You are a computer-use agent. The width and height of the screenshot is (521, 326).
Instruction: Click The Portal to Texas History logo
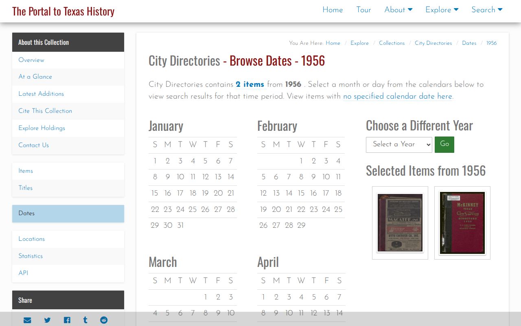pos(63,11)
